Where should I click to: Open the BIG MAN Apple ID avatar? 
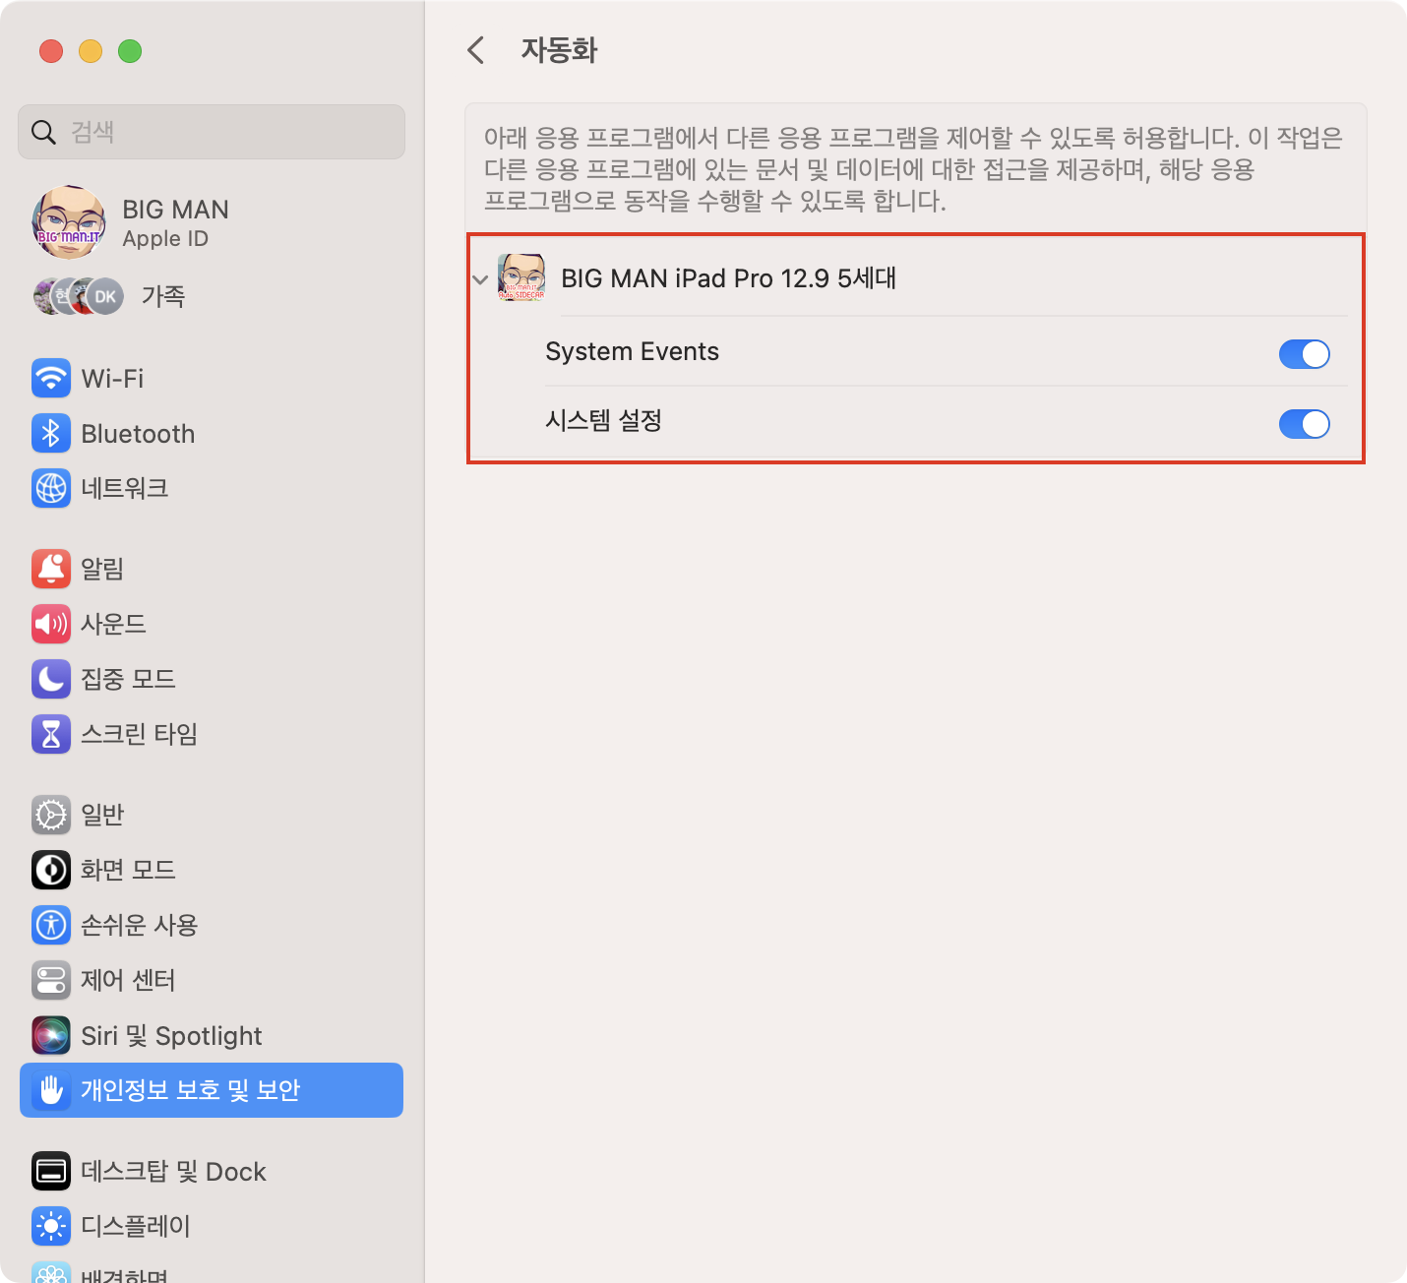[69, 222]
